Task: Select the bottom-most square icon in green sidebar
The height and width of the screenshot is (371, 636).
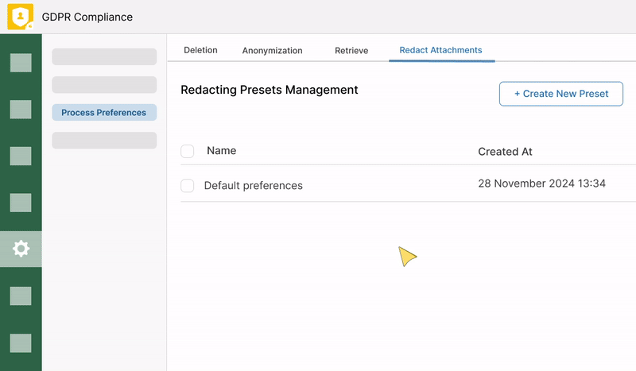Action: point(21,342)
